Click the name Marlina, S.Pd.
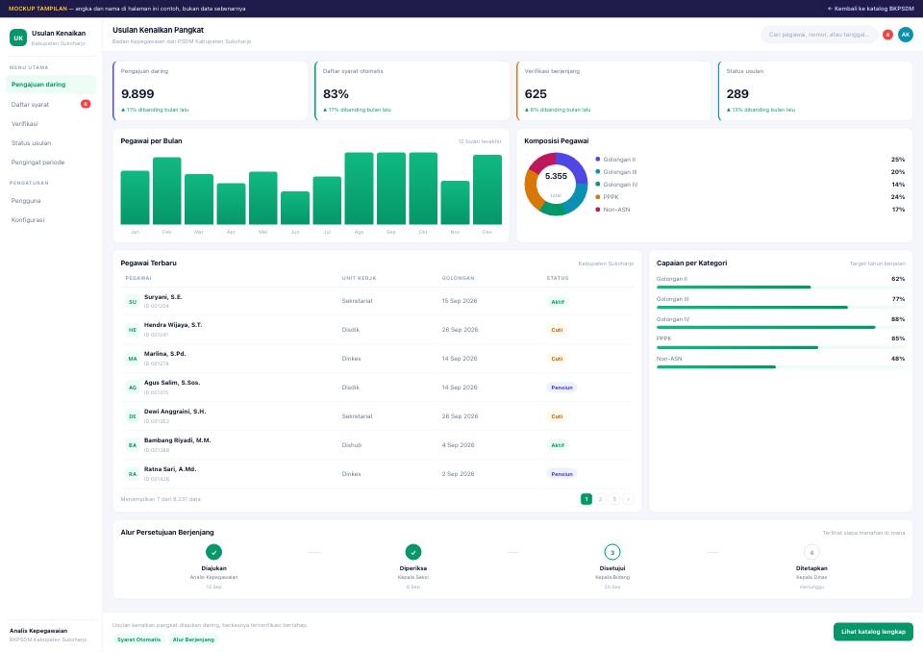The height and width of the screenshot is (652, 923). click(x=164, y=354)
